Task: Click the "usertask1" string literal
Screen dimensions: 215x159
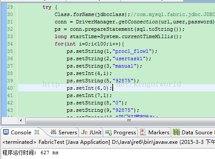Action: 129,59
